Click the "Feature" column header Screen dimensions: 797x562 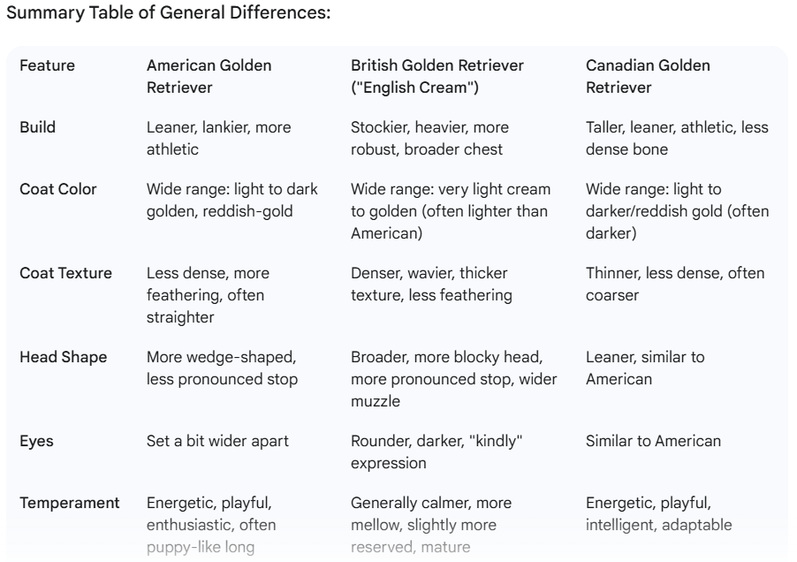[x=47, y=65]
